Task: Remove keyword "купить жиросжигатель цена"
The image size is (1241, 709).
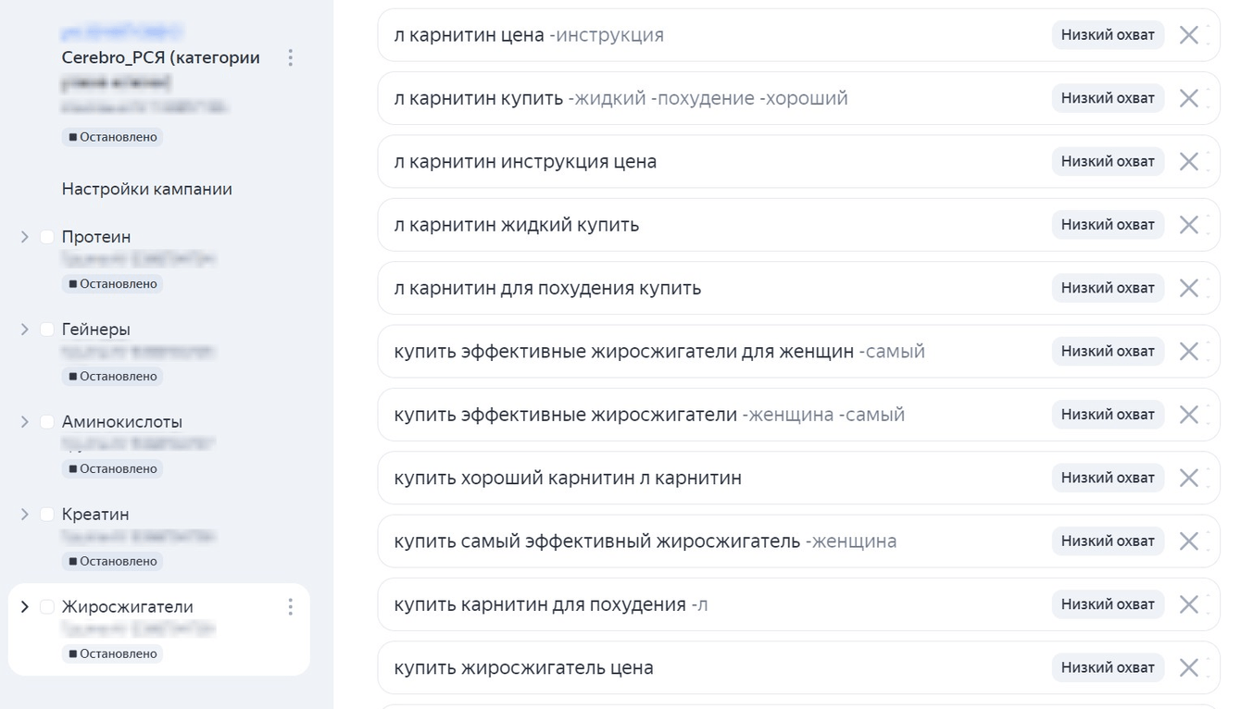Action: tap(1188, 668)
